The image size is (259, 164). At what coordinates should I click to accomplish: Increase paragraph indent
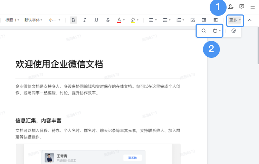[x=216, y=20]
